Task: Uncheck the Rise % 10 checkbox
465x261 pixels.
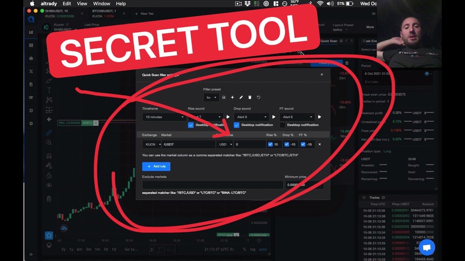Action: coord(270,144)
